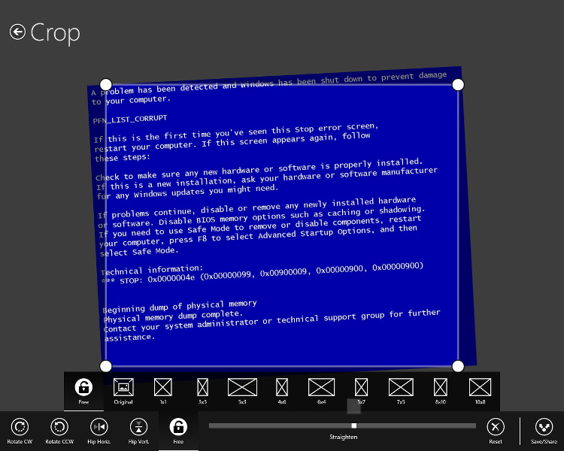Click the top-right crop handle
This screenshot has width=564, height=451.
[x=458, y=85]
